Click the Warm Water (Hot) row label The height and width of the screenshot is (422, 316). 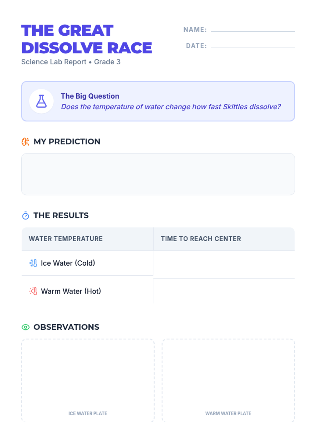pos(71,291)
